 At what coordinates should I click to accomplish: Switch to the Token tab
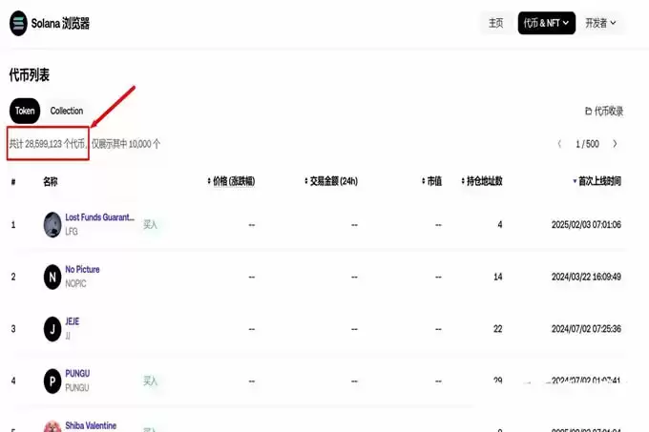[25, 111]
